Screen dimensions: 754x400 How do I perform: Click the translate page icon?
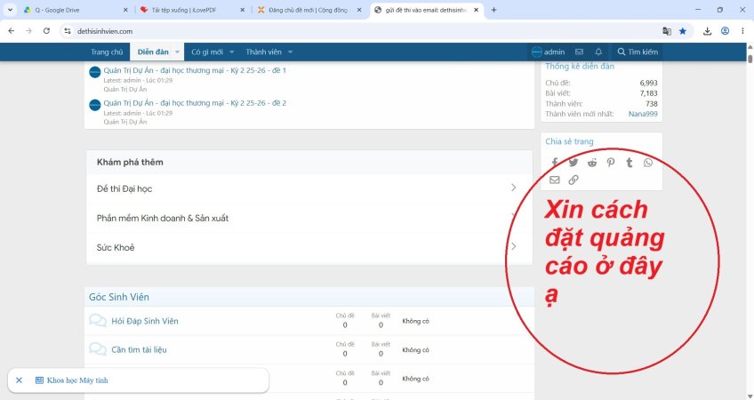(x=667, y=31)
